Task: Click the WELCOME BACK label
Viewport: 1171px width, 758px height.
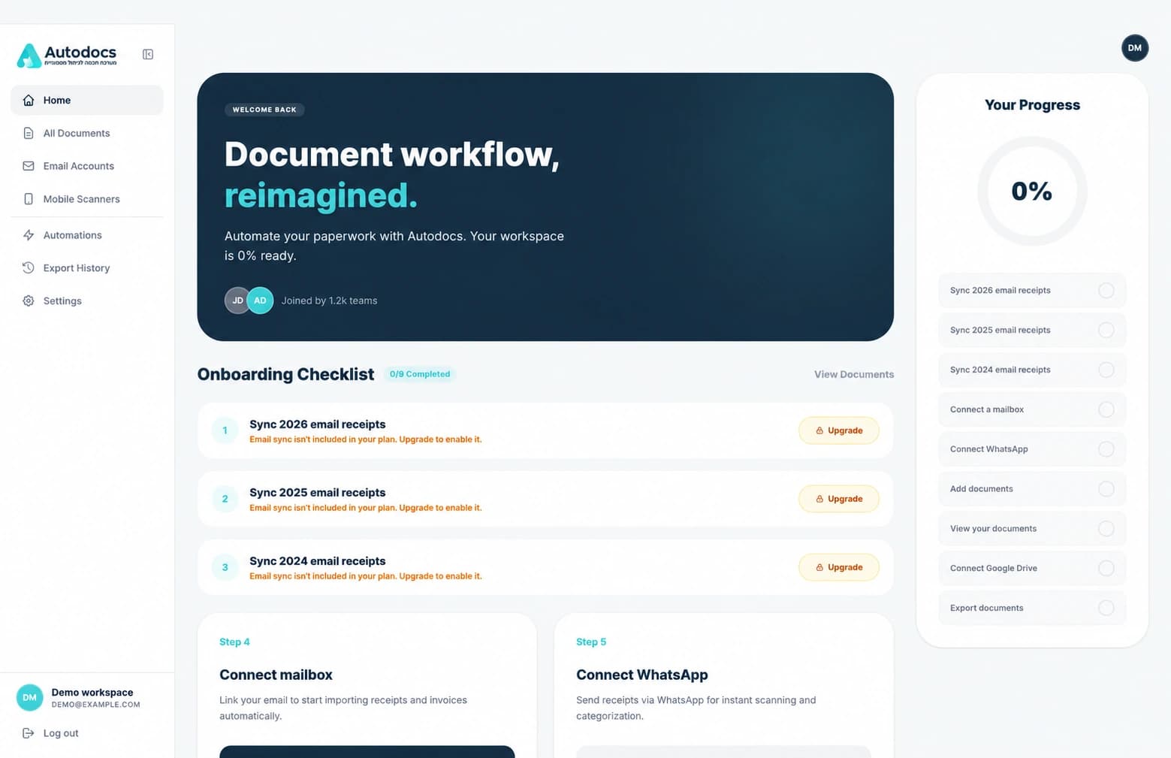Action: coord(264,110)
